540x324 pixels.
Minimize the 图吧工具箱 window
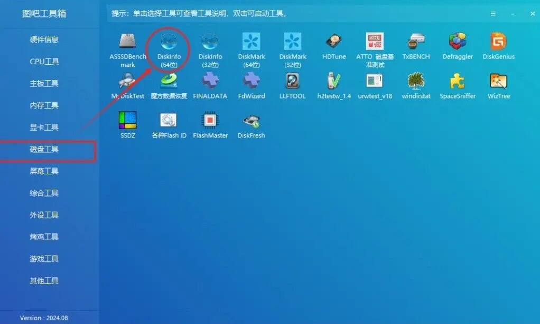pos(513,14)
